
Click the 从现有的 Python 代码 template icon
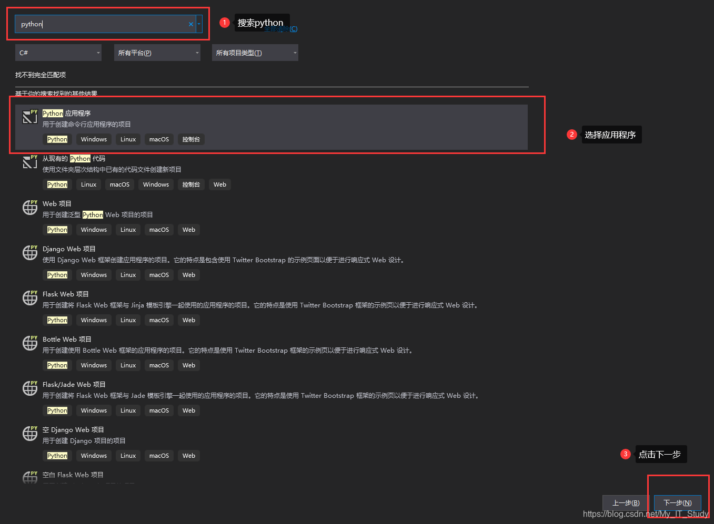[x=30, y=162]
